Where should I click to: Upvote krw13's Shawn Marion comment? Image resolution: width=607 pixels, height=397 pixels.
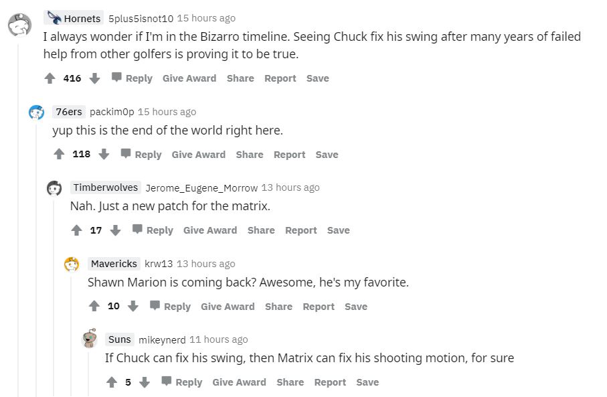tap(94, 307)
